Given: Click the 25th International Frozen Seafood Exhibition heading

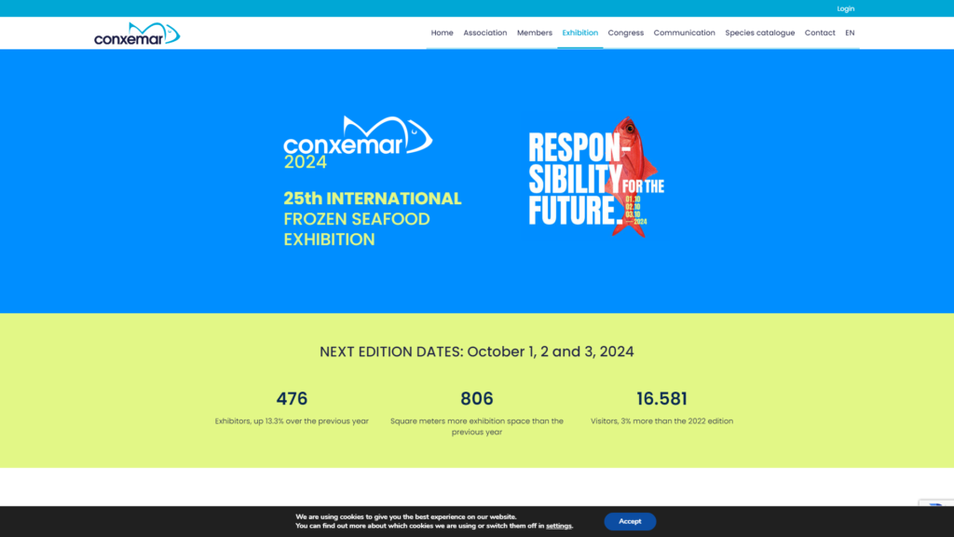Looking at the screenshot, I should click(x=373, y=218).
